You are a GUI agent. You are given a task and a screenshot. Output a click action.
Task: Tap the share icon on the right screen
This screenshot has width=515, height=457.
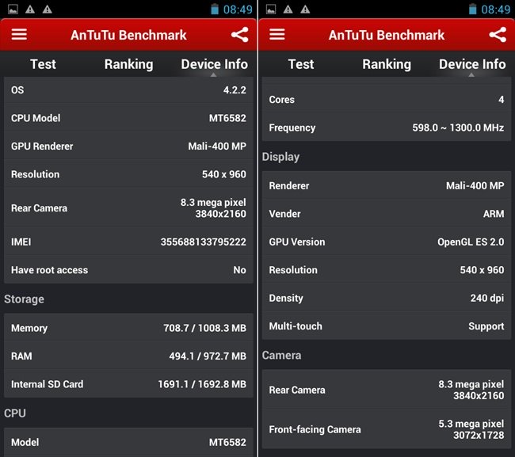pos(498,35)
